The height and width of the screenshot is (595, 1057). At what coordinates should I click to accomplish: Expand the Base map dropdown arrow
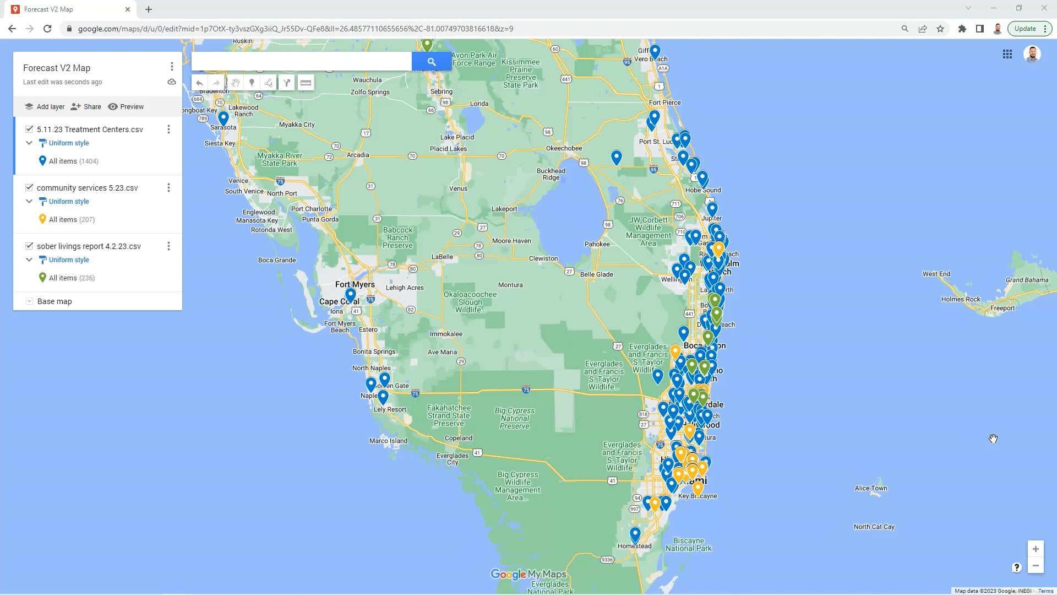(x=29, y=301)
